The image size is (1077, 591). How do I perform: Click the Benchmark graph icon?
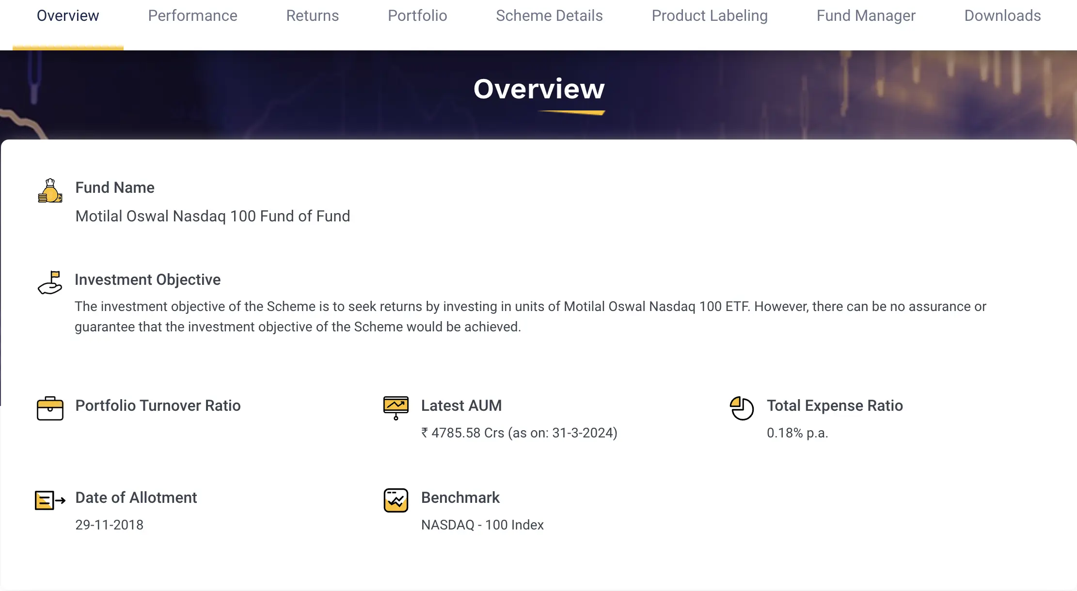(396, 500)
